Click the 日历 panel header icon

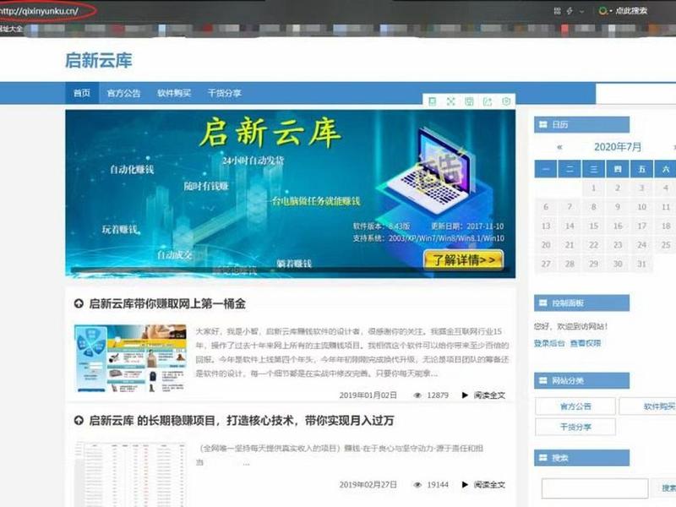click(x=543, y=124)
